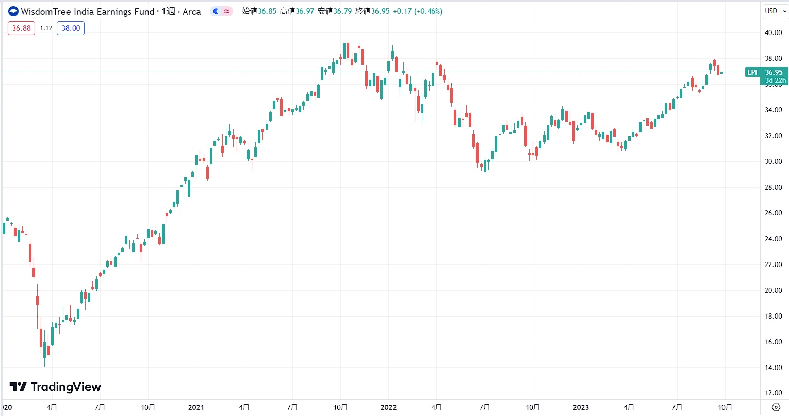789x416 pixels.
Task: Click the 終値 36.95 close value
Action: pos(372,11)
